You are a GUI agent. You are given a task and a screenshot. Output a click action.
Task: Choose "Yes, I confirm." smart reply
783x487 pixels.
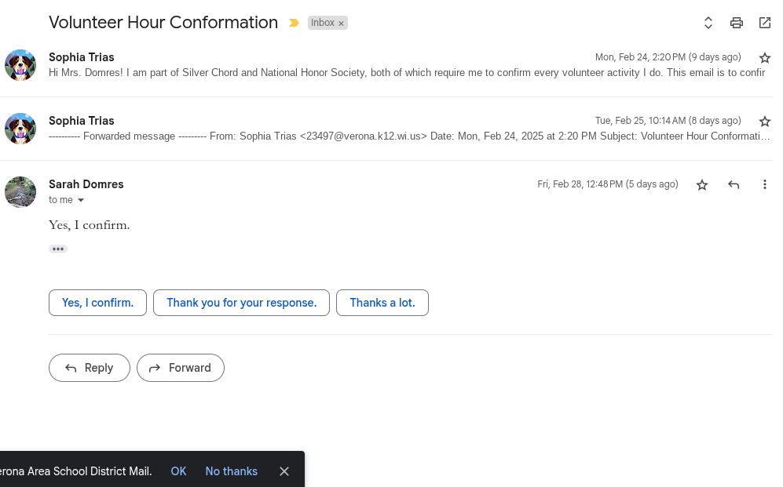coord(97,303)
